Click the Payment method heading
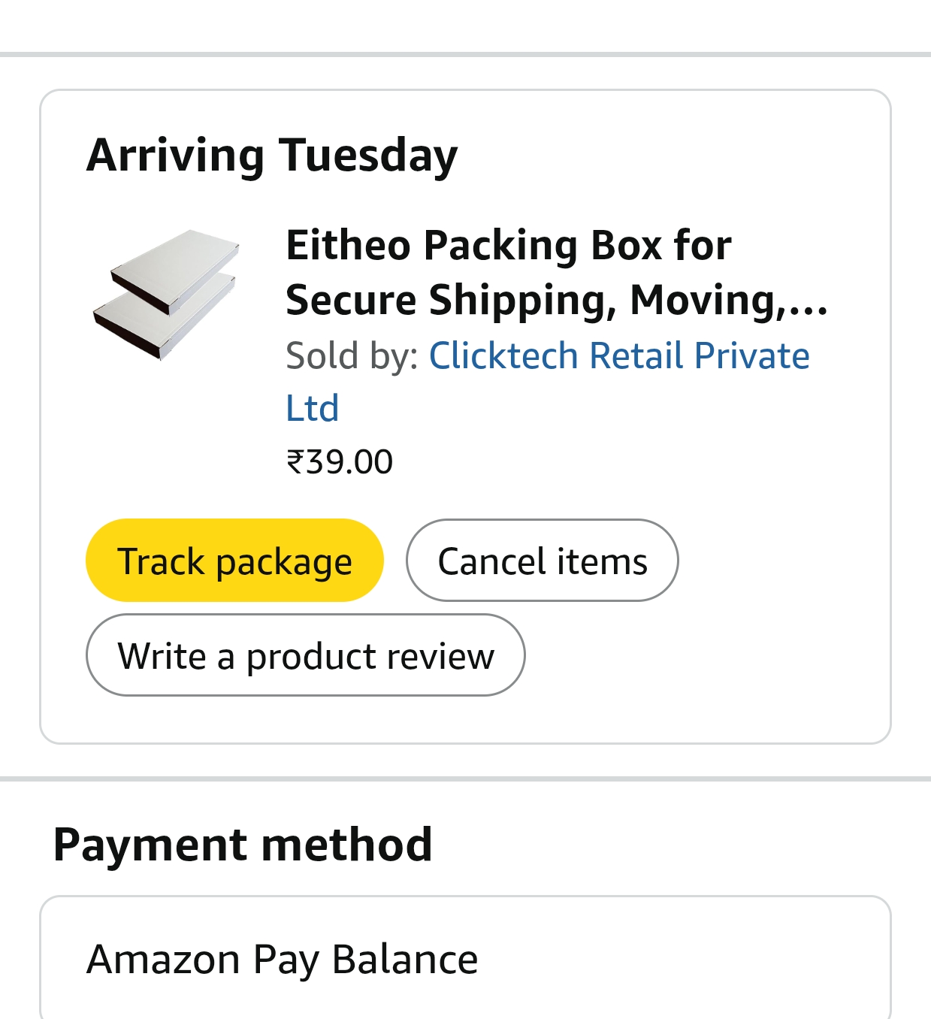931x1019 pixels. pyautogui.click(x=243, y=844)
